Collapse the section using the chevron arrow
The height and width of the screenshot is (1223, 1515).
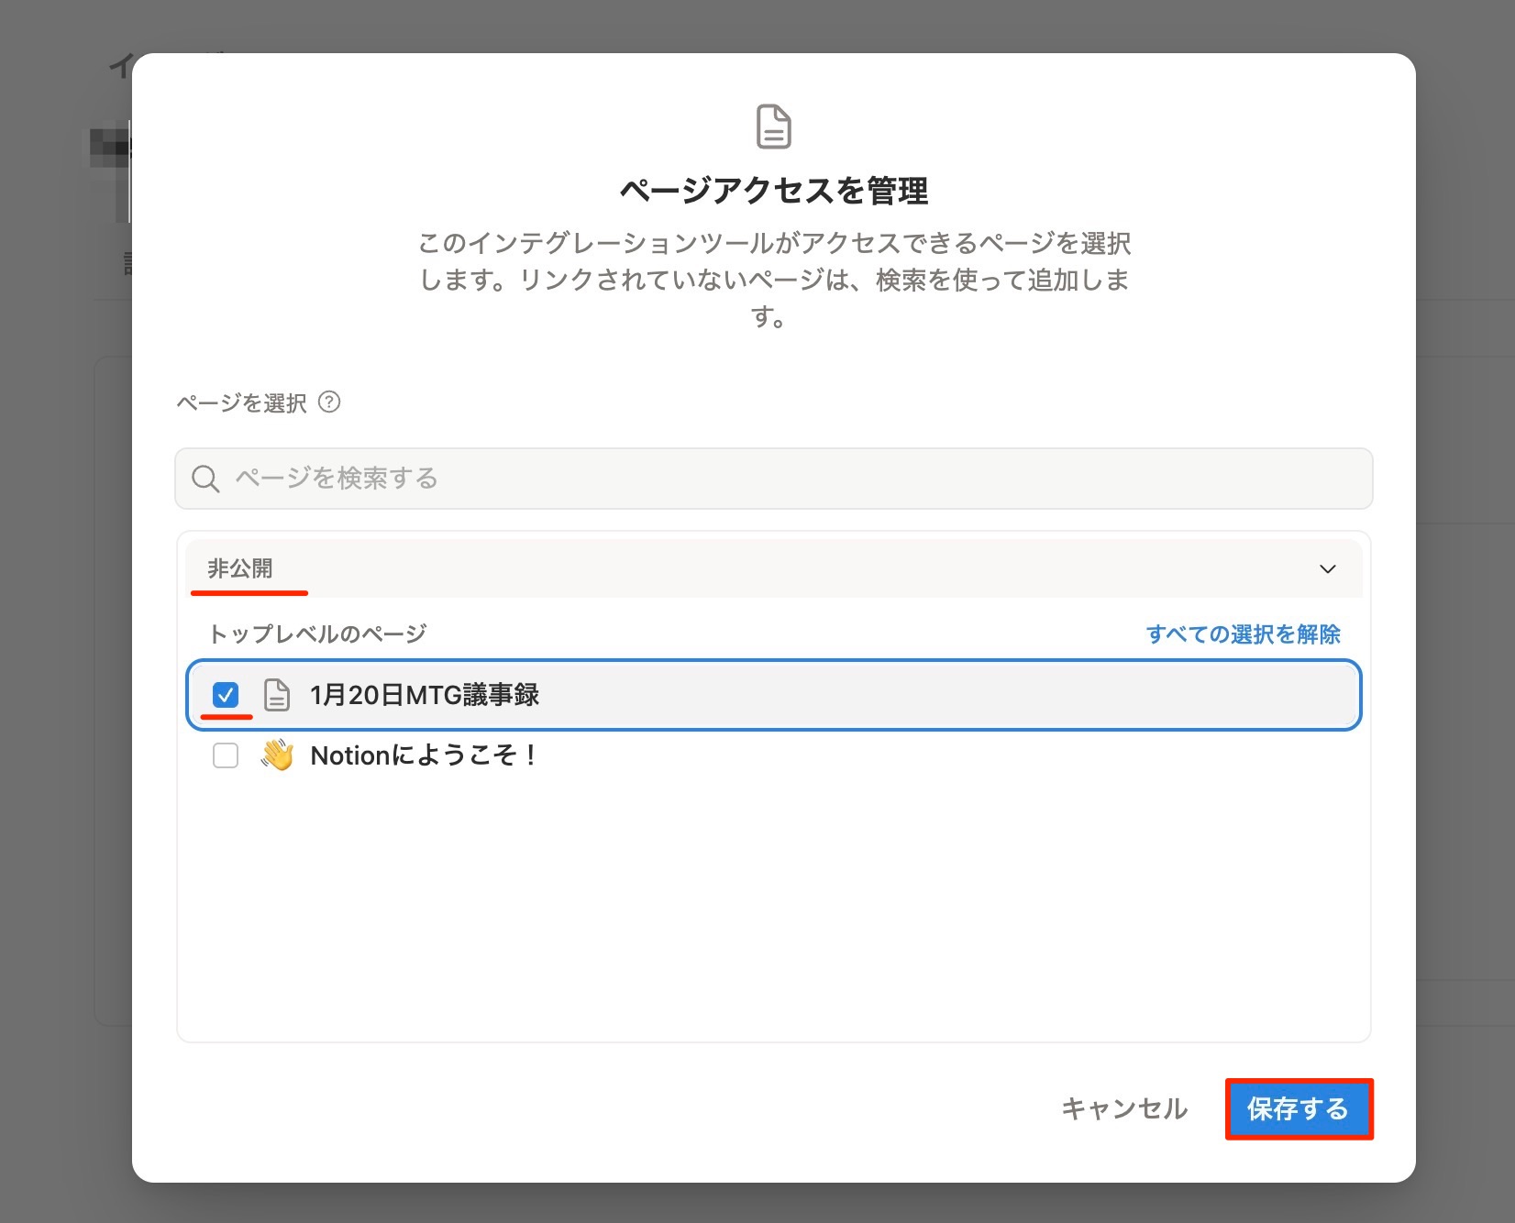[x=1326, y=569]
